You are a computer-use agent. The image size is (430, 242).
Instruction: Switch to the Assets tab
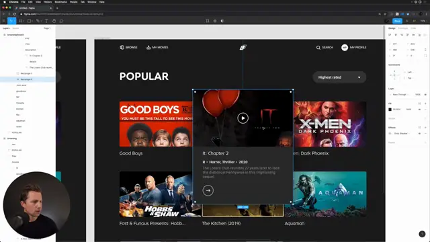point(15,28)
